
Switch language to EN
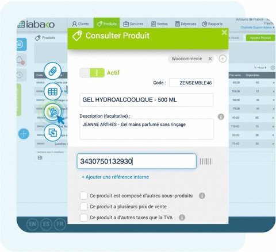(x=32, y=224)
